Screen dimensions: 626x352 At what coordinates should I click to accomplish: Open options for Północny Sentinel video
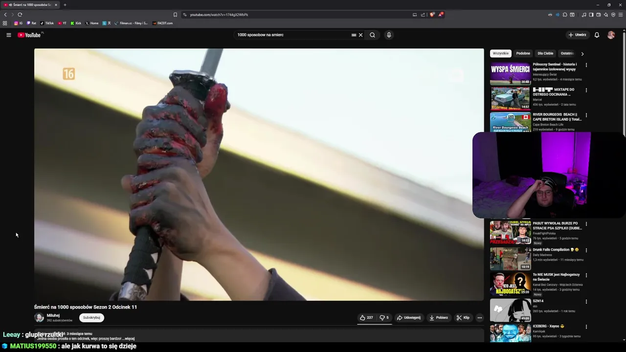pos(586,65)
